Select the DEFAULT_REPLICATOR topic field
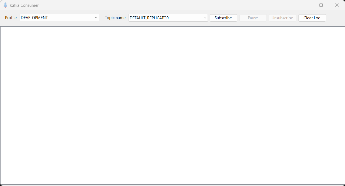Image resolution: width=345 pixels, height=186 pixels. click(x=161, y=18)
